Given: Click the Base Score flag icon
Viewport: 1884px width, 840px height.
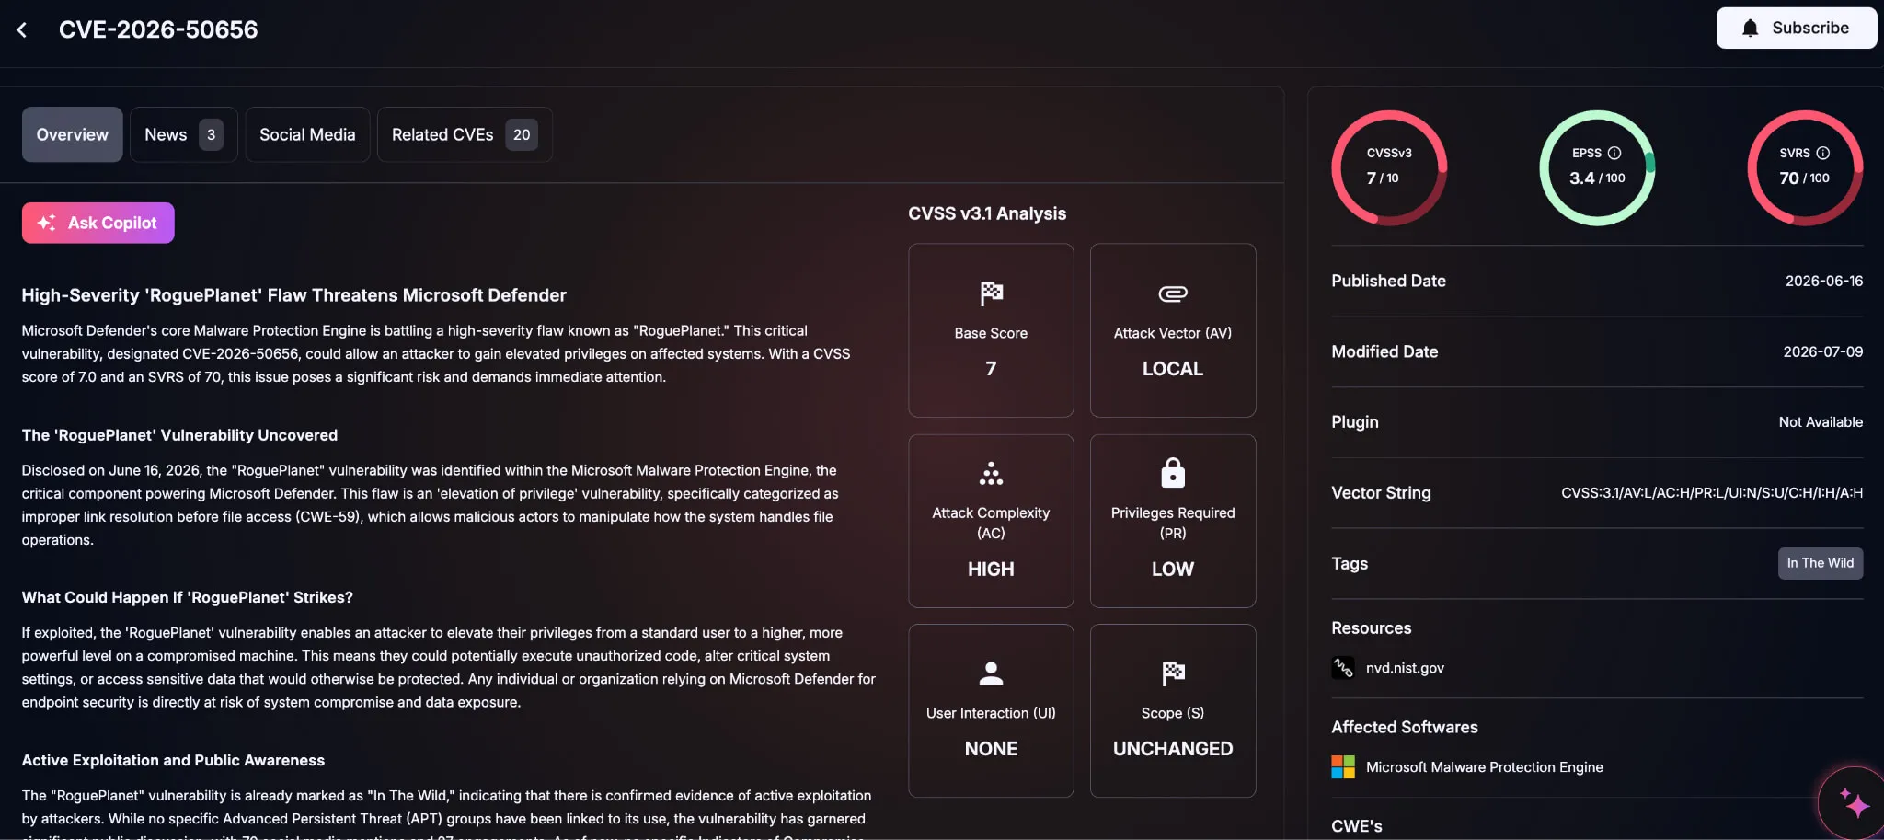Looking at the screenshot, I should 991,293.
